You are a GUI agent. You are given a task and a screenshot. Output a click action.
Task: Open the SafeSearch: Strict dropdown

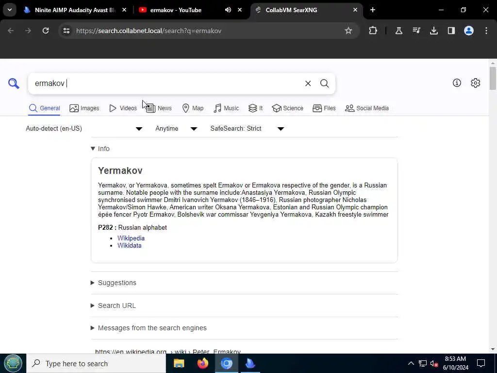coord(247,128)
